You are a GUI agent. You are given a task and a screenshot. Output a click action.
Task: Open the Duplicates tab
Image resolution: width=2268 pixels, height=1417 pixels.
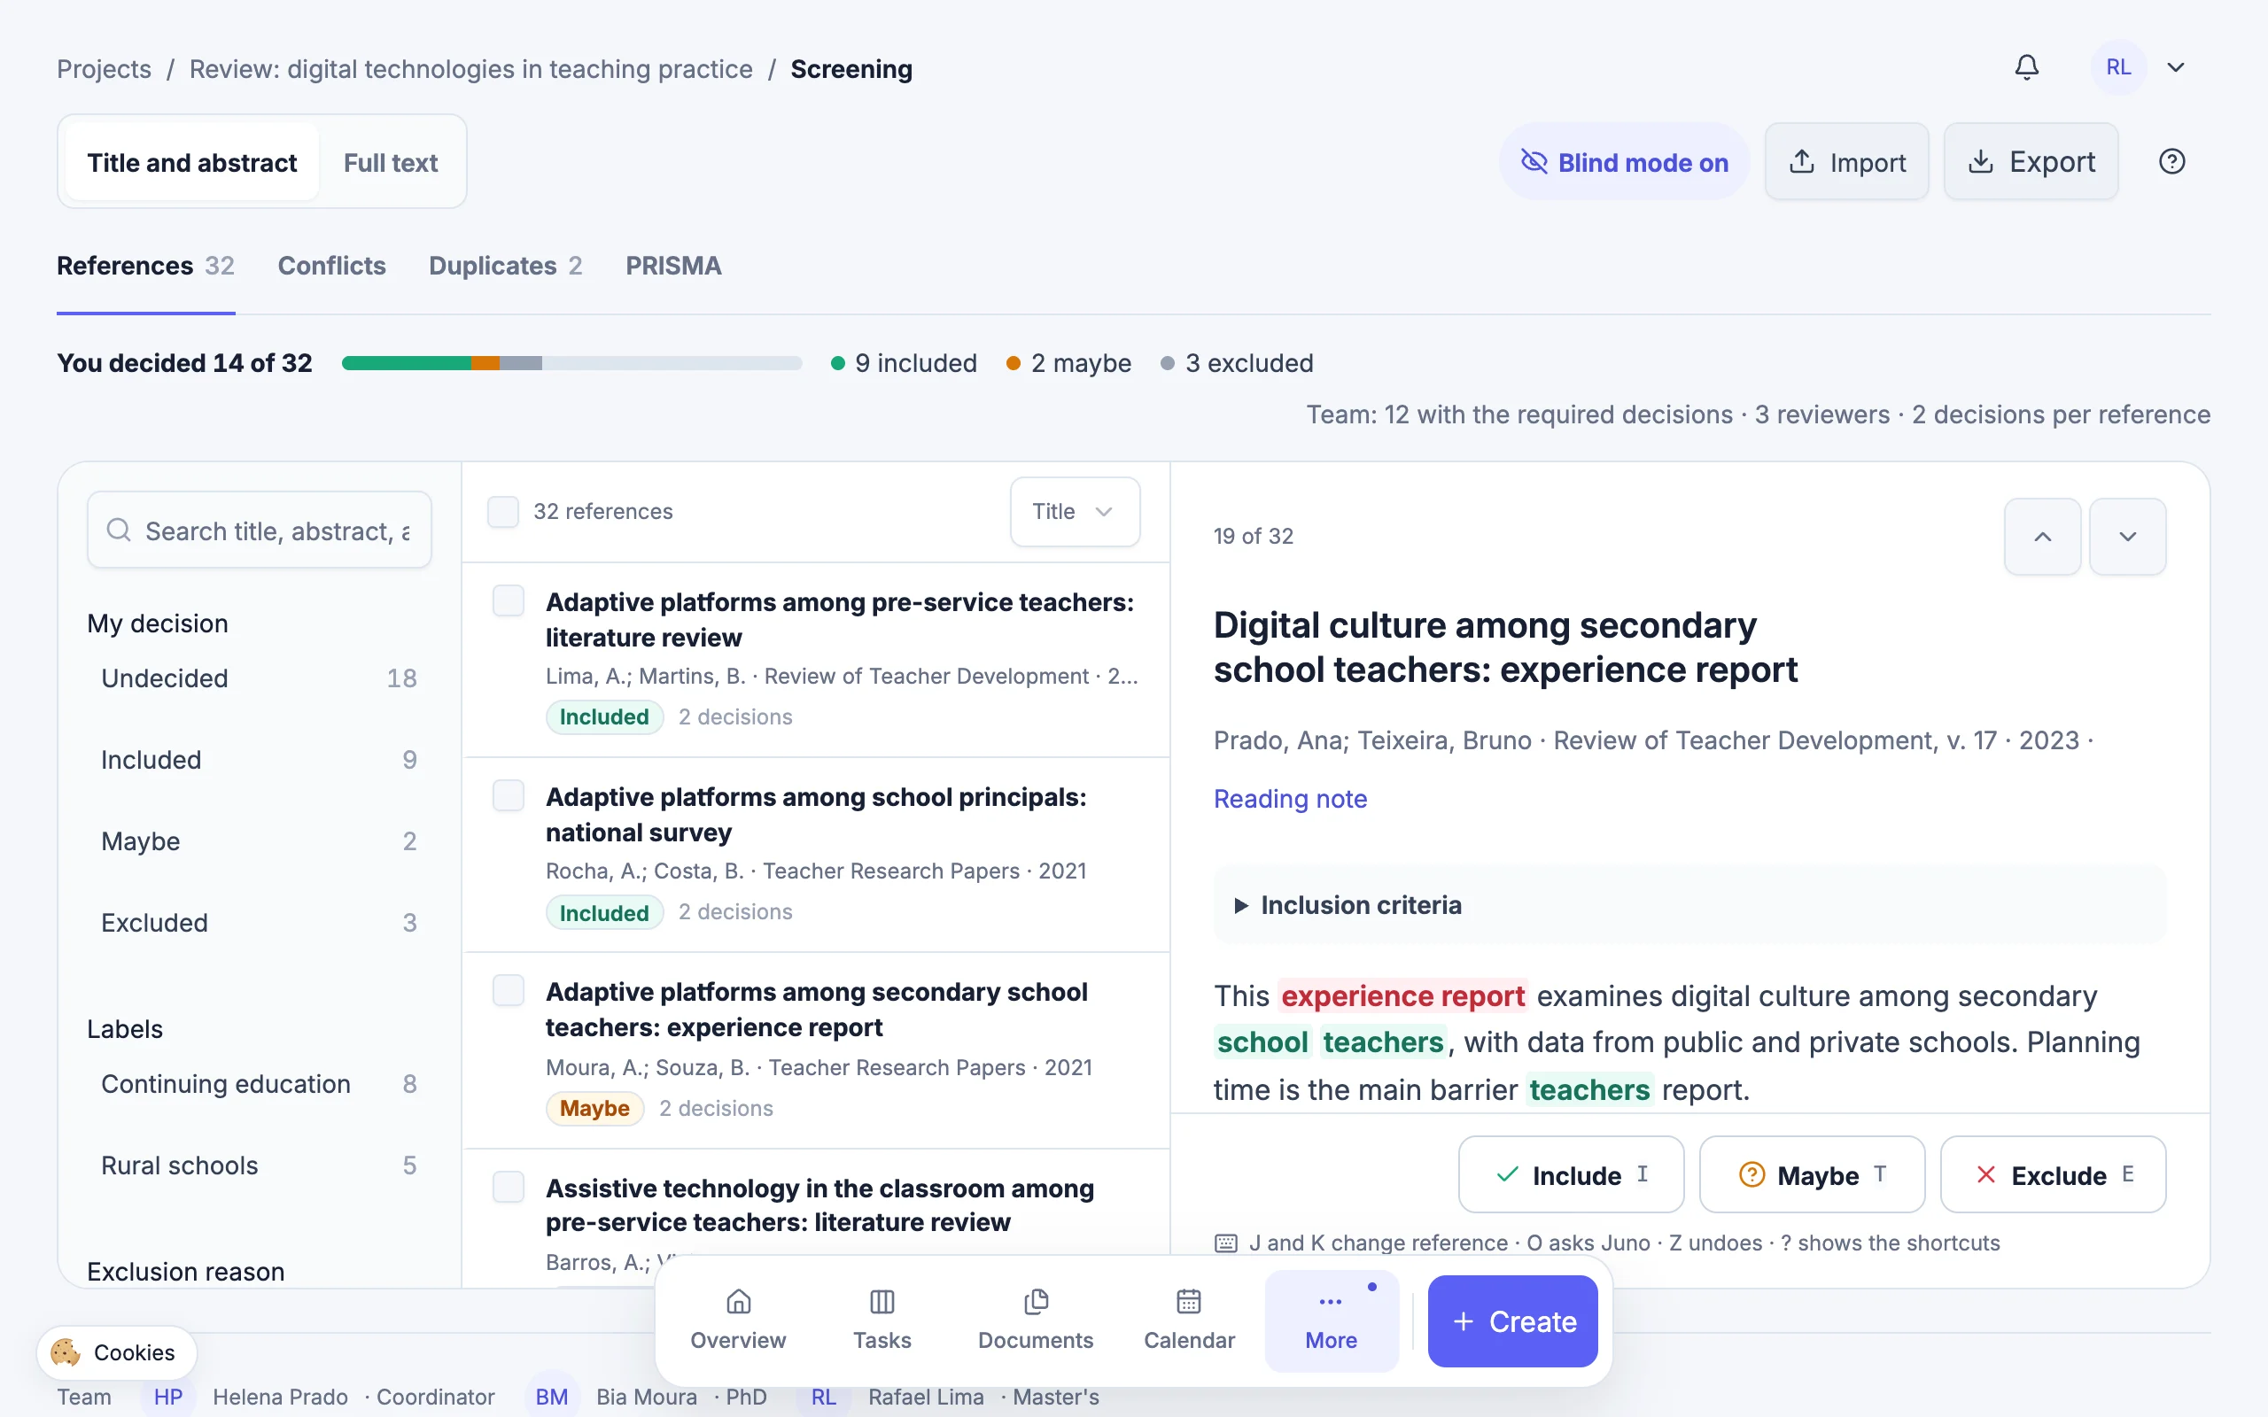click(505, 267)
